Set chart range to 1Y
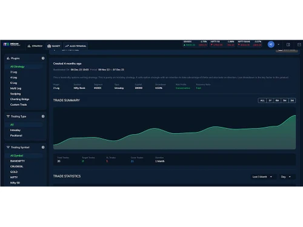Screen dimensions: 303x227 (270, 100)
